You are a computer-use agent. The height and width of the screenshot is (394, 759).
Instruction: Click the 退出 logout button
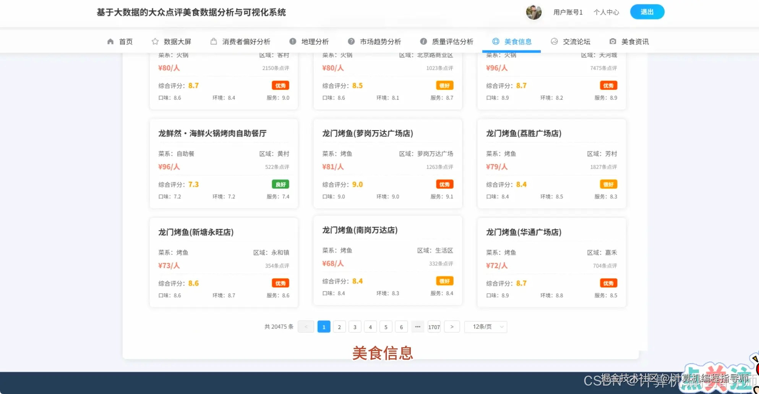coord(647,12)
